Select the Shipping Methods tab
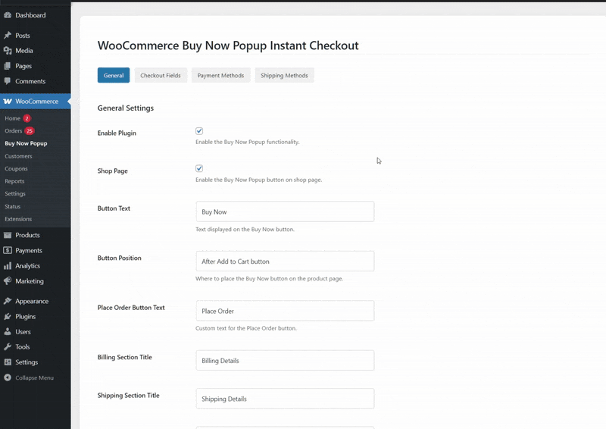606x429 pixels. [284, 76]
